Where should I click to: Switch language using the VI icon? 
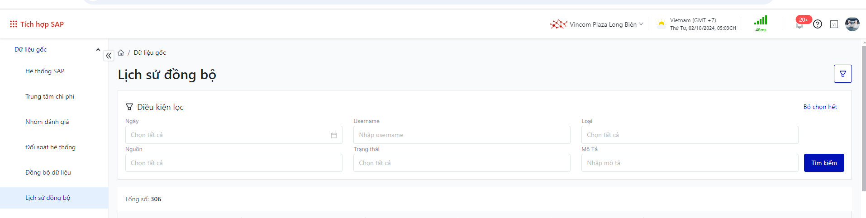click(834, 24)
